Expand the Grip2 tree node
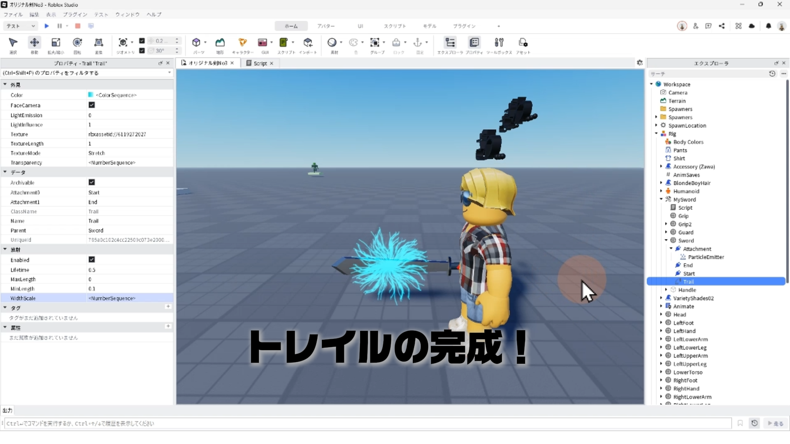790x444 pixels. coord(666,224)
